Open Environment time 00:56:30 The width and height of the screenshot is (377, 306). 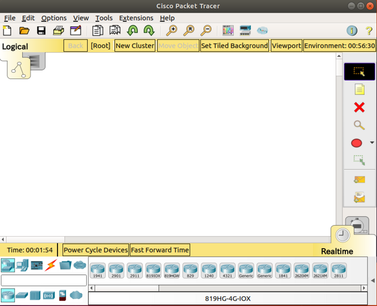pos(339,46)
